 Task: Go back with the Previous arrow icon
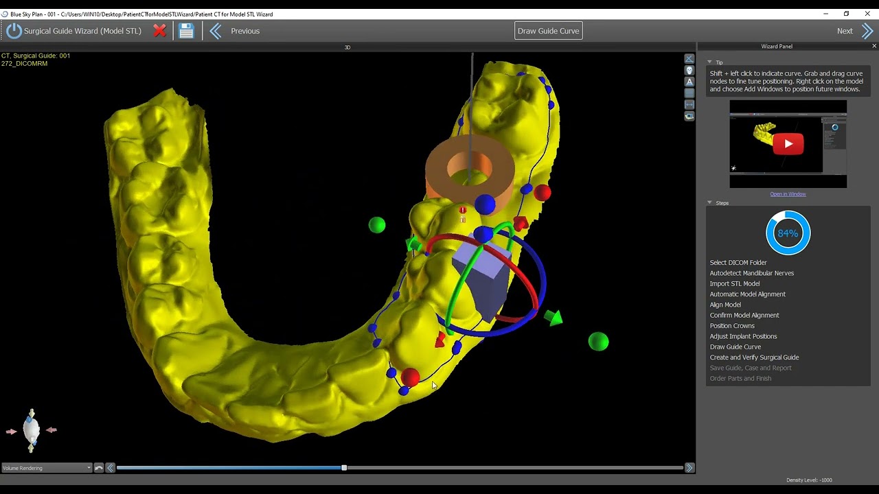[x=216, y=31]
